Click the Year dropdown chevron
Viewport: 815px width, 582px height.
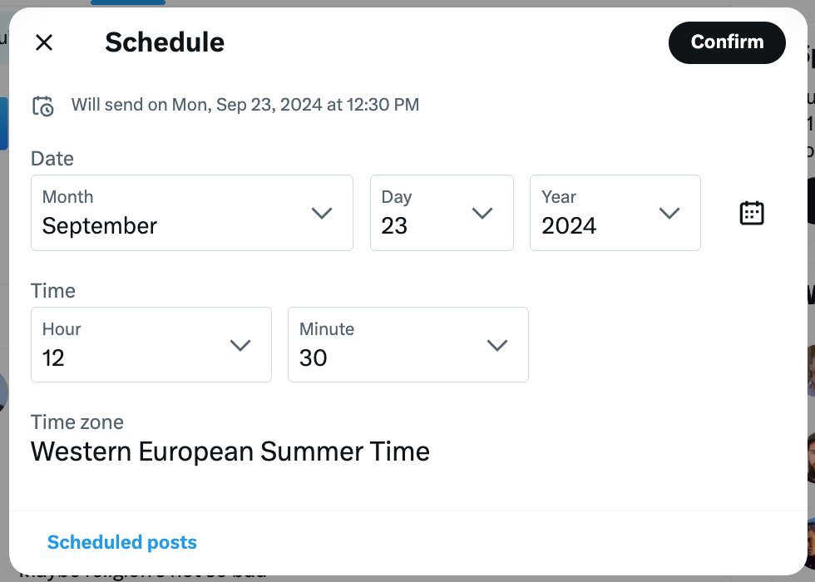pyautogui.click(x=669, y=213)
